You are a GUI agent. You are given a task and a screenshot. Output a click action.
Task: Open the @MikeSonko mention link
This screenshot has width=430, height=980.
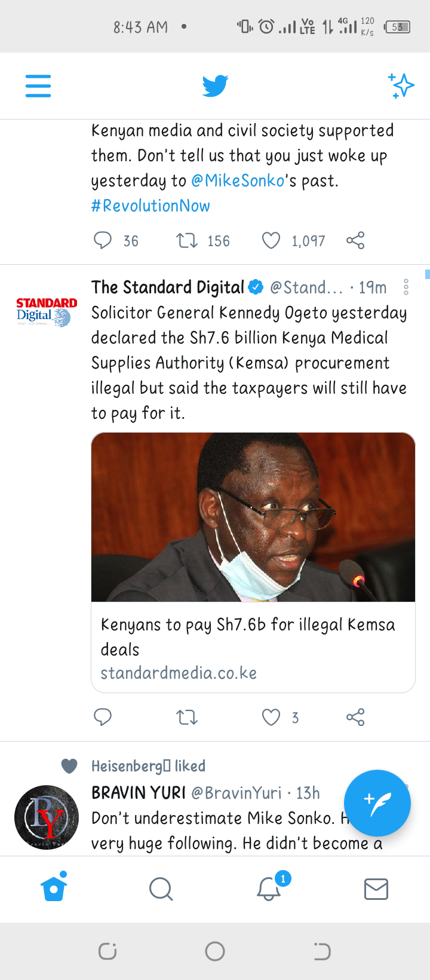coord(238,180)
